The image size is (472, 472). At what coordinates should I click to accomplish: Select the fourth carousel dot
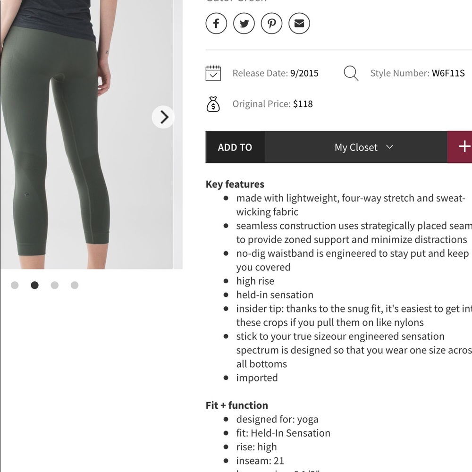click(x=74, y=285)
